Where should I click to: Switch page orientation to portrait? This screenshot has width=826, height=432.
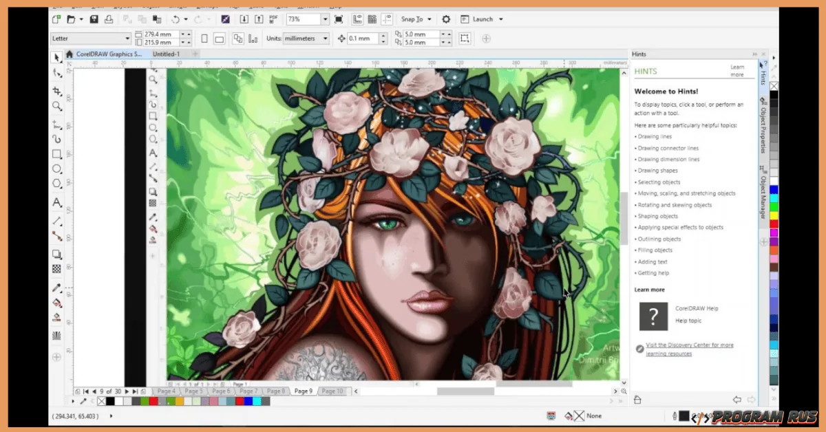tap(204, 39)
